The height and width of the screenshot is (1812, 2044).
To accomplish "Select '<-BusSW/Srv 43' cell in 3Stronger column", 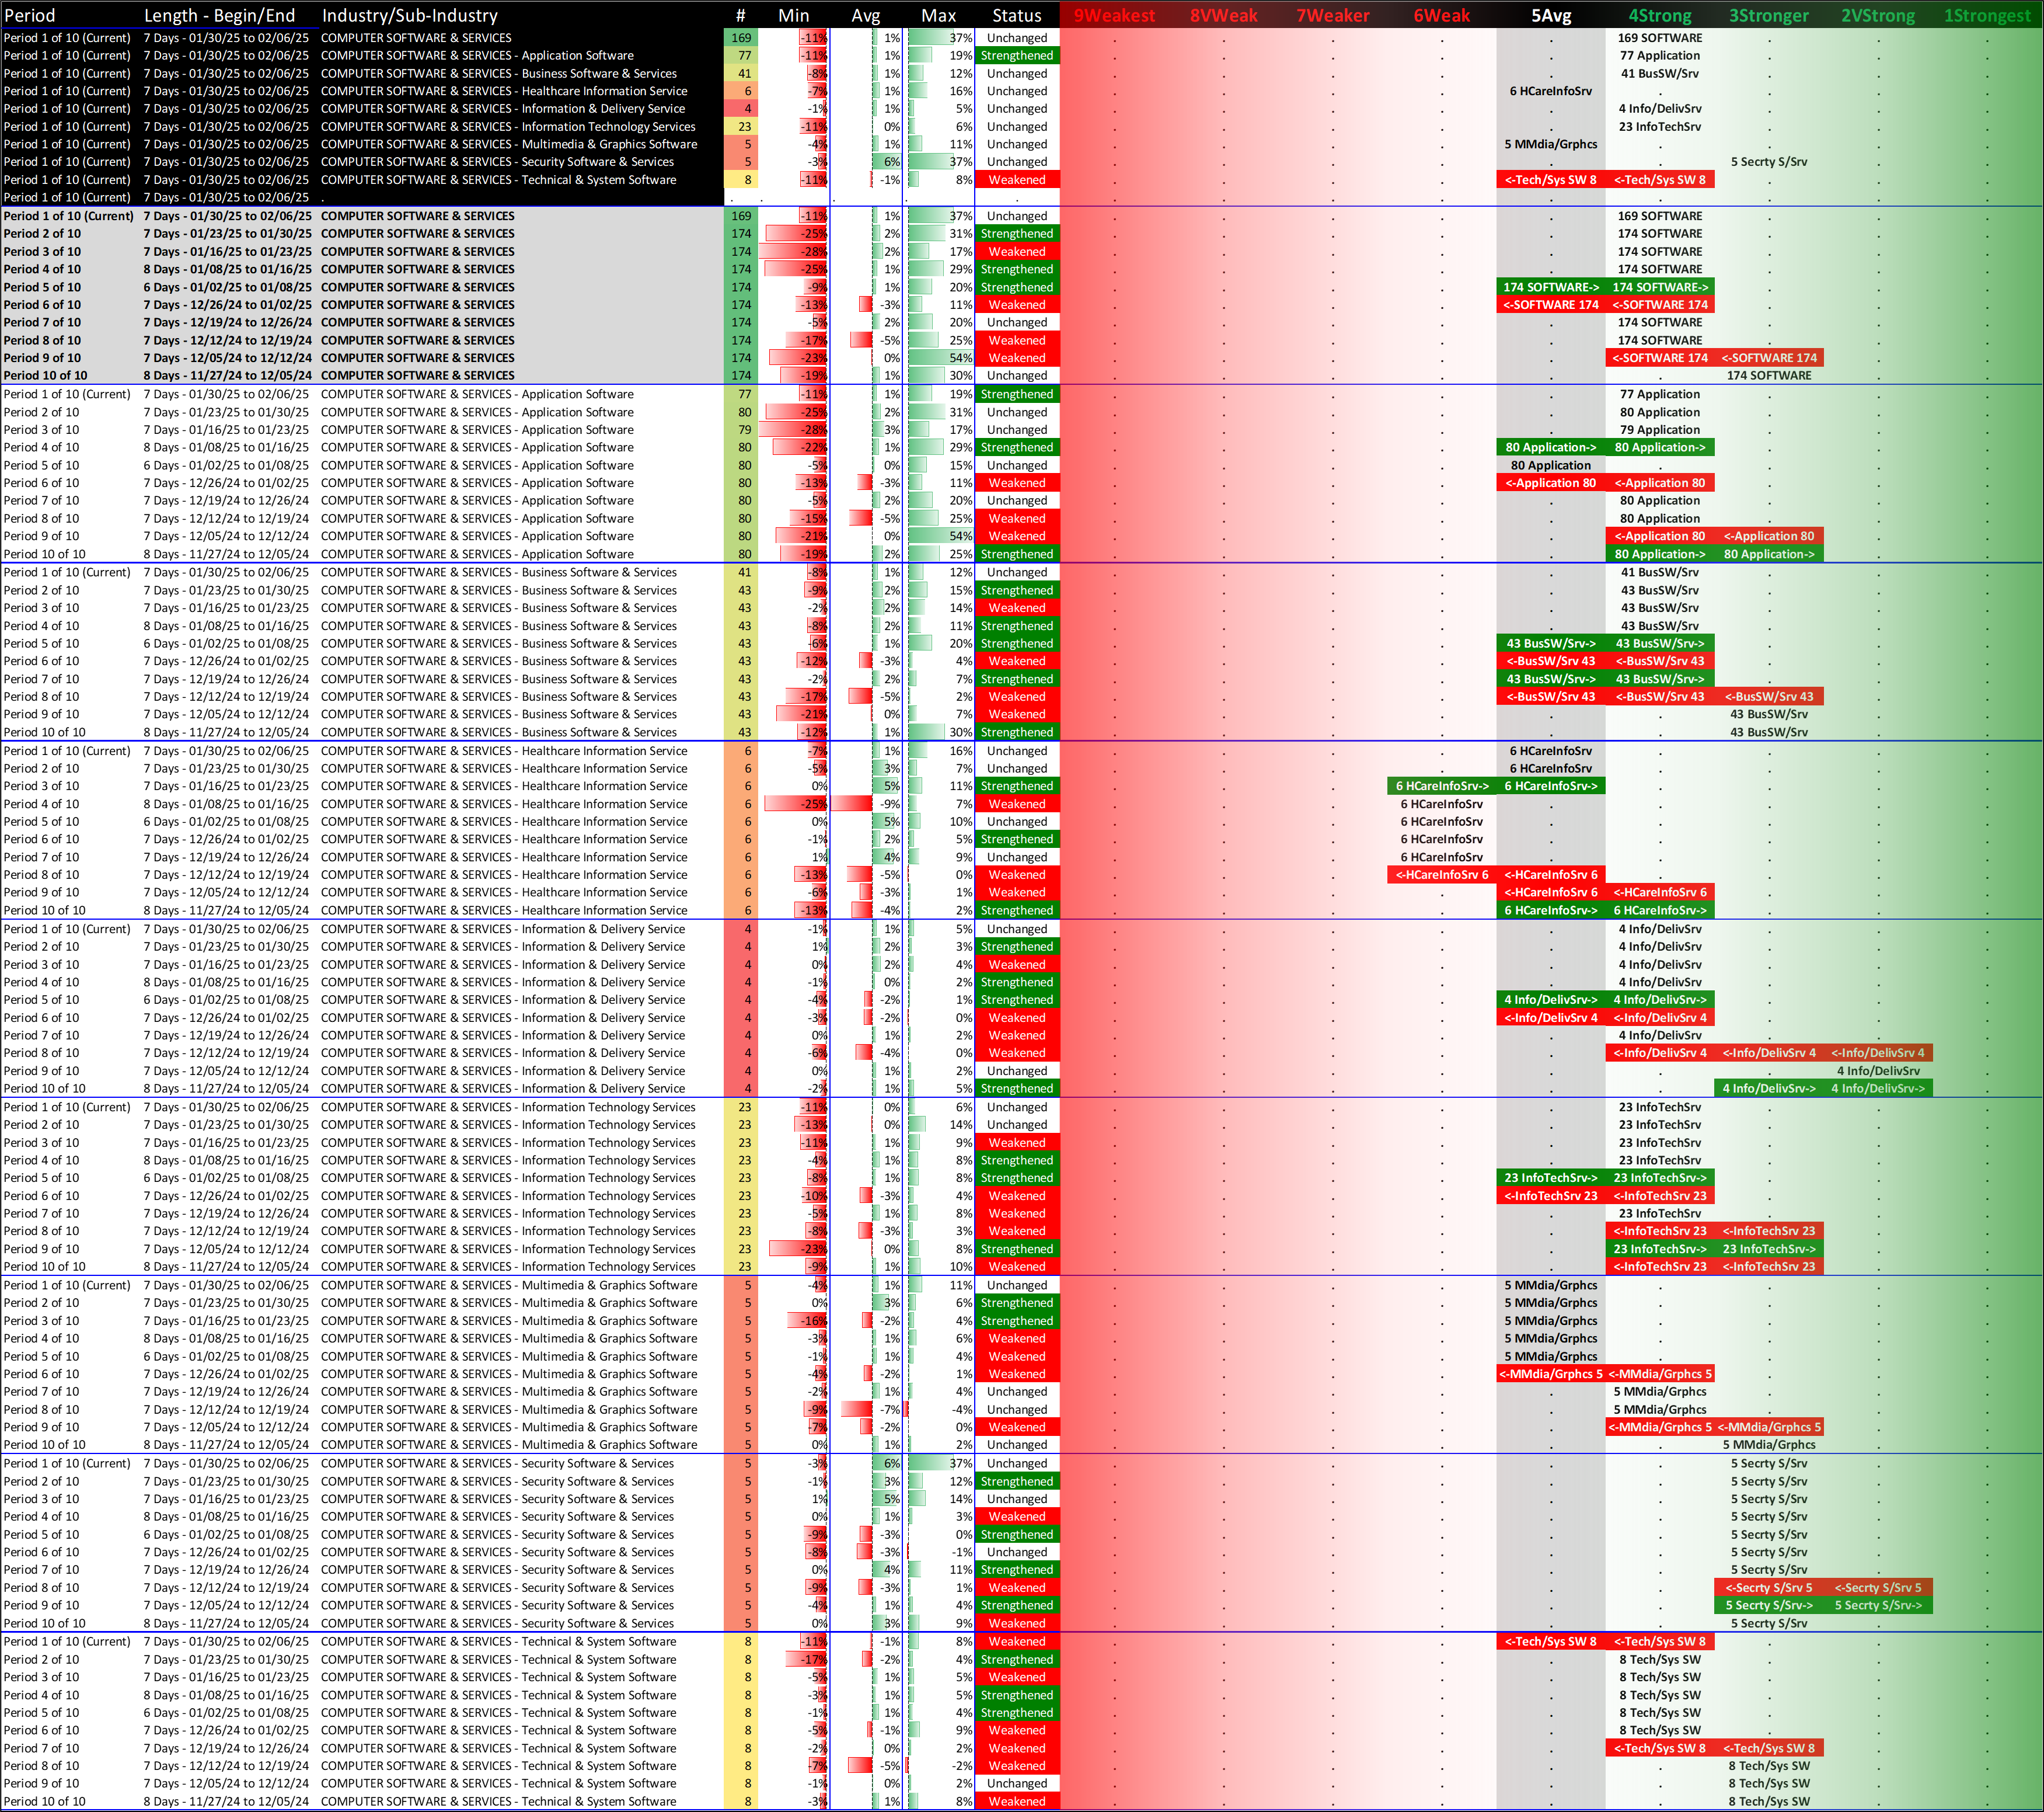I will [1768, 697].
